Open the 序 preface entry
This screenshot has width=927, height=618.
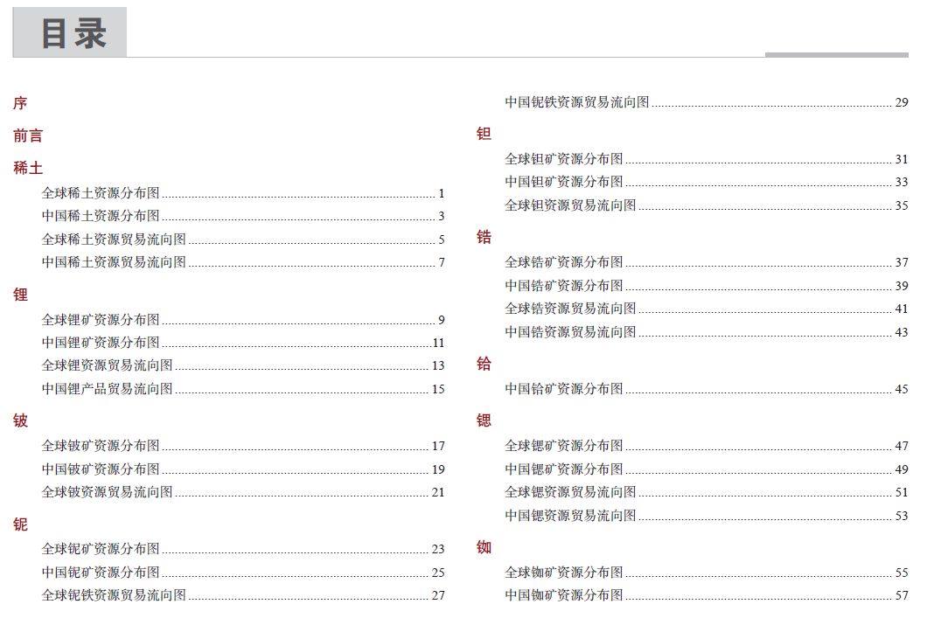(x=20, y=103)
